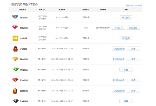
Task: Click the 服务名称 column header
Action: point(23,10)
